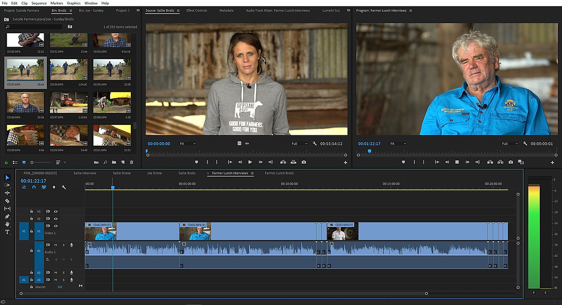Open the Sequence menu
The width and height of the screenshot is (562, 305).
tap(38, 3)
